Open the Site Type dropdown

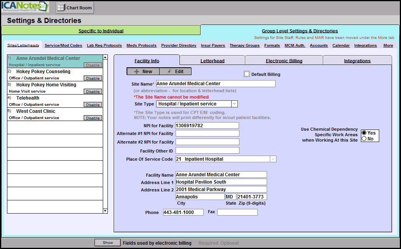tap(234, 104)
